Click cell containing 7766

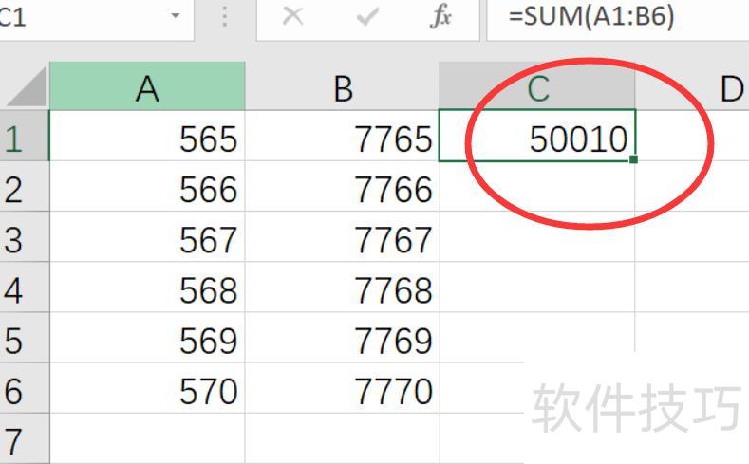[x=343, y=186]
